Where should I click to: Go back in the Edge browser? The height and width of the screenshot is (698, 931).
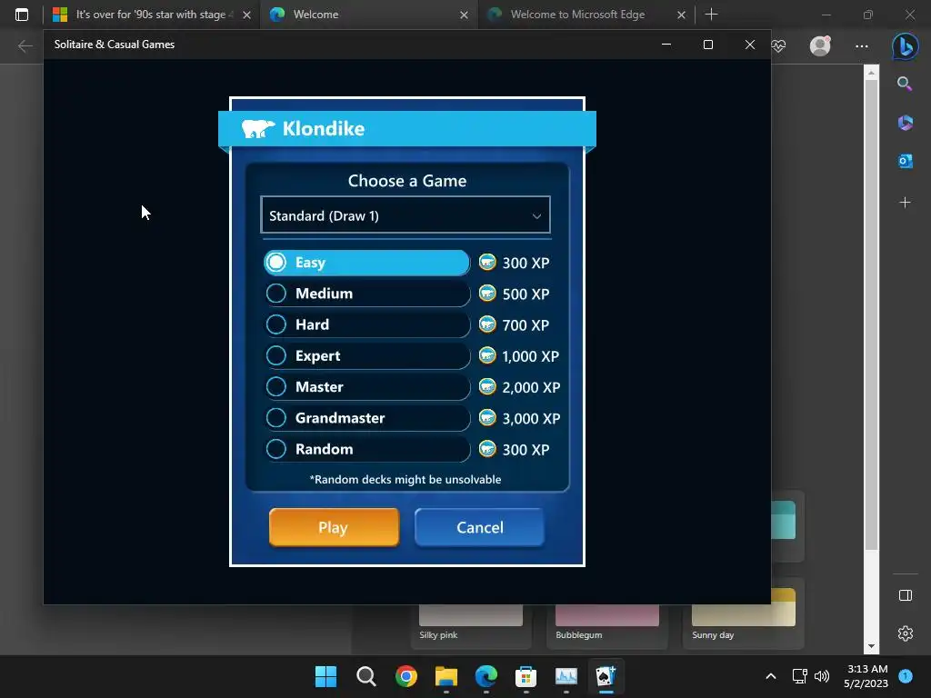coord(25,45)
